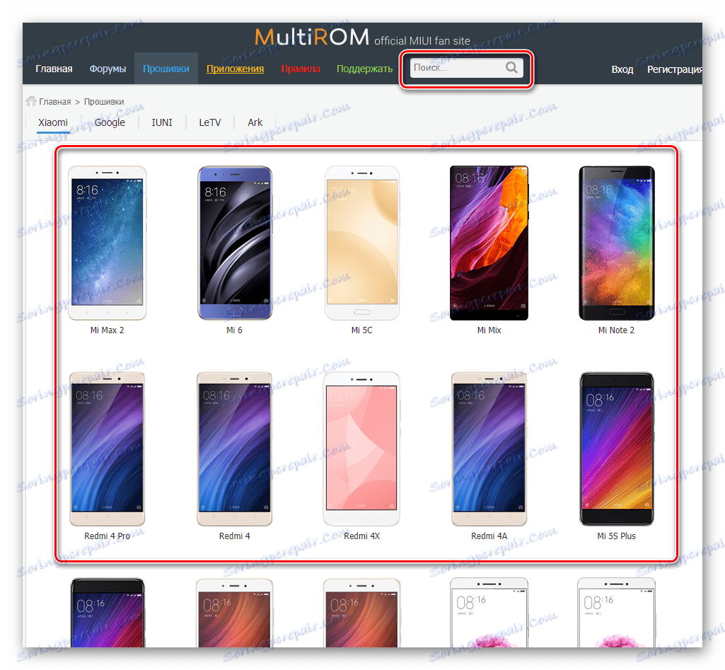Open the Поддержать navigation link
The height and width of the screenshot is (670, 725).
point(364,69)
